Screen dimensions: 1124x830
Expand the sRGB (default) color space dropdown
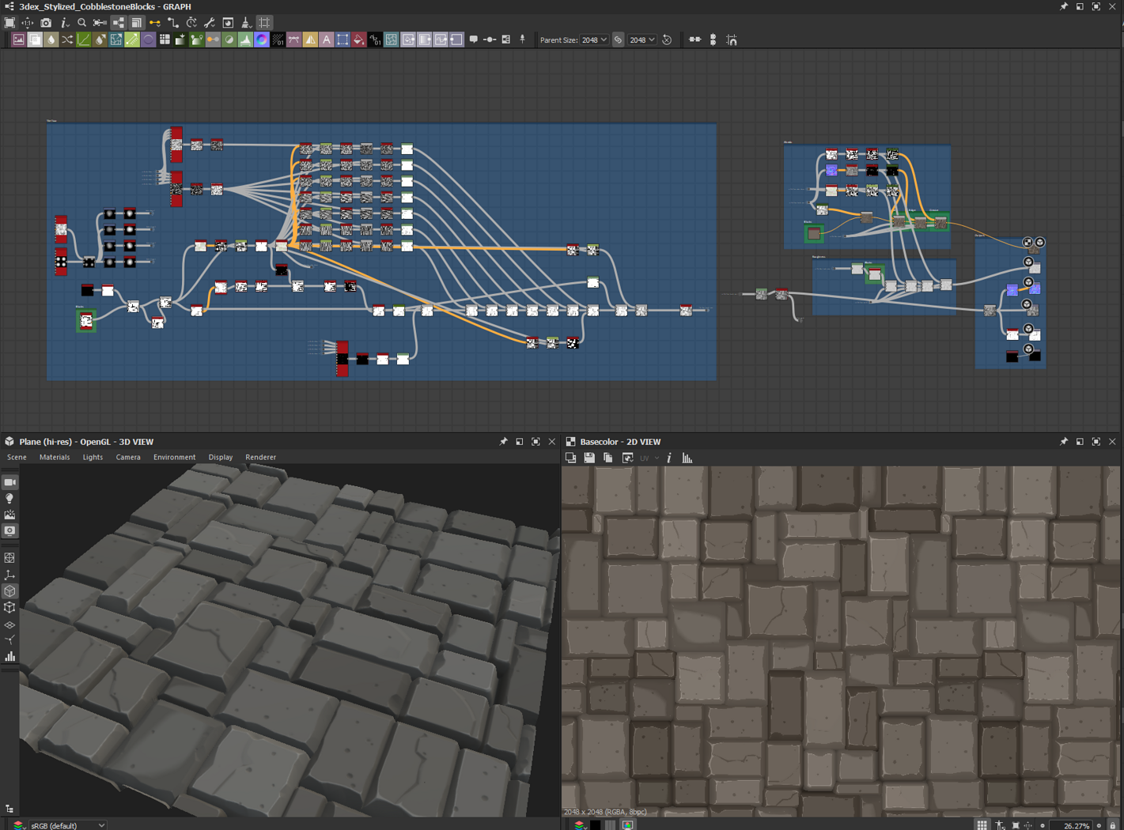67,824
